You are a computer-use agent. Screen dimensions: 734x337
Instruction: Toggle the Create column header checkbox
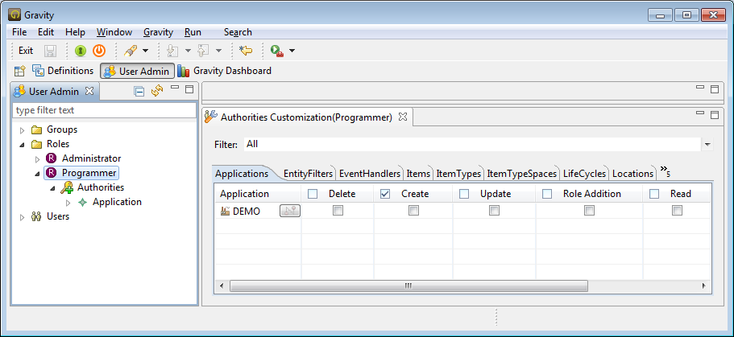(x=385, y=194)
